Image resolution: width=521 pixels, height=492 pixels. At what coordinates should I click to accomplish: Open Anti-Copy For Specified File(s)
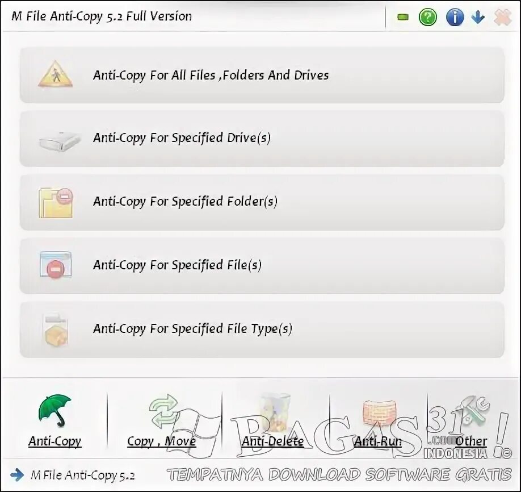(262, 265)
